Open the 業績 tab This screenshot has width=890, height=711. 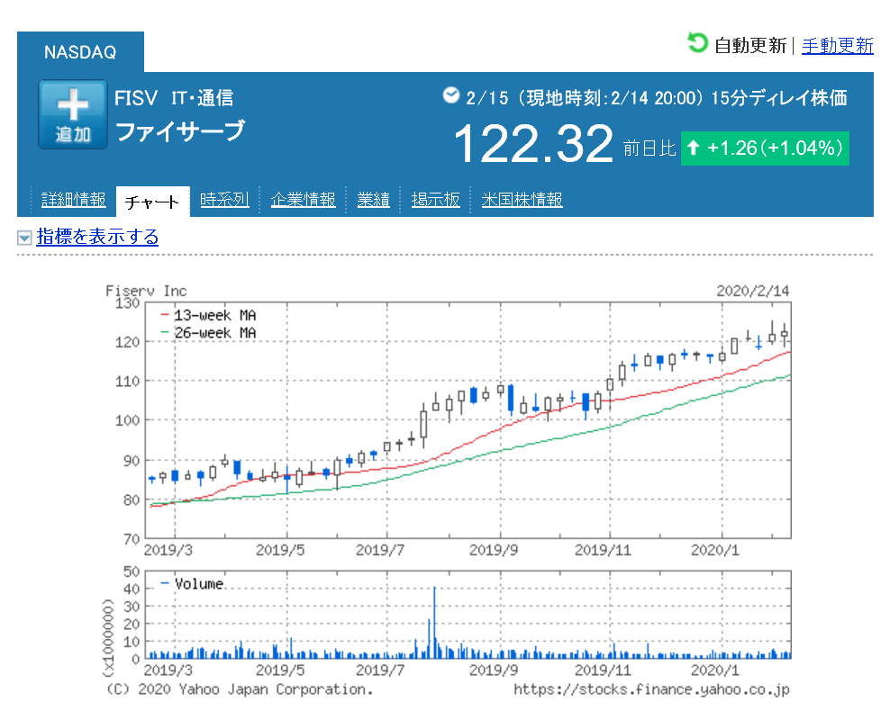373,200
